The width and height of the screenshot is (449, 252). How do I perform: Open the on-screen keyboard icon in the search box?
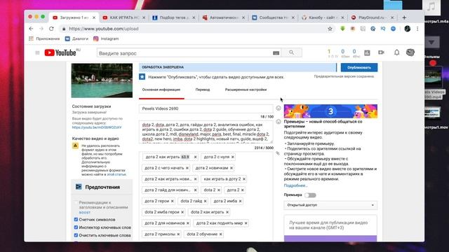coord(276,53)
